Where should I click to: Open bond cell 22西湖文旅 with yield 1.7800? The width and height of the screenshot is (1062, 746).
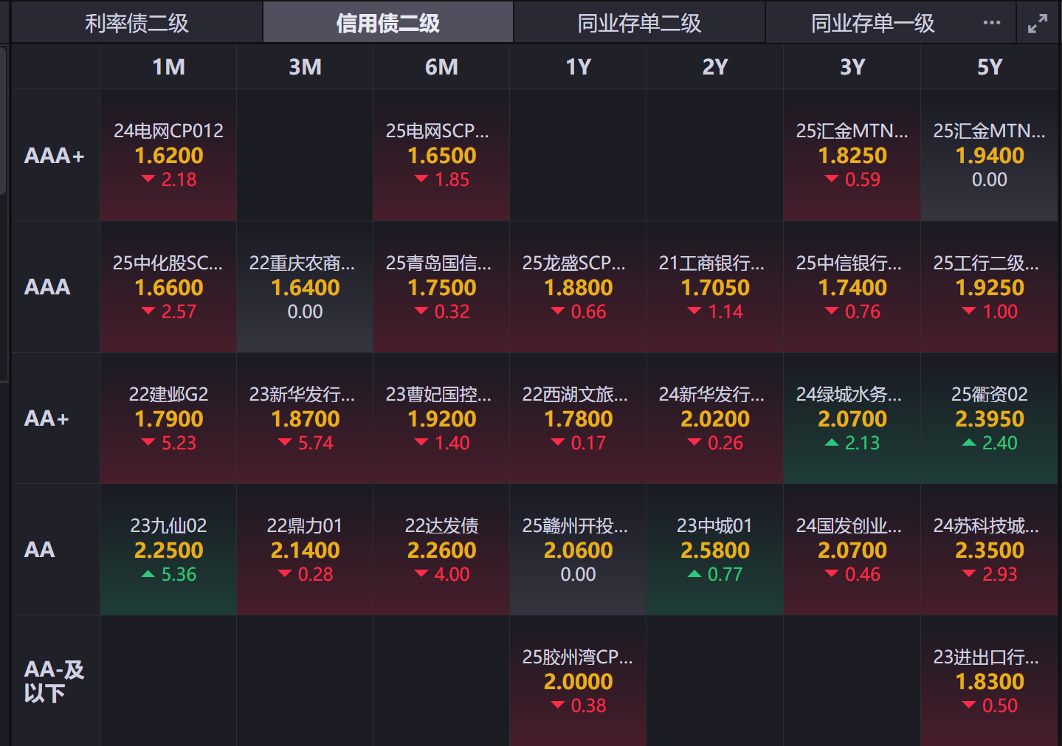pos(578,418)
